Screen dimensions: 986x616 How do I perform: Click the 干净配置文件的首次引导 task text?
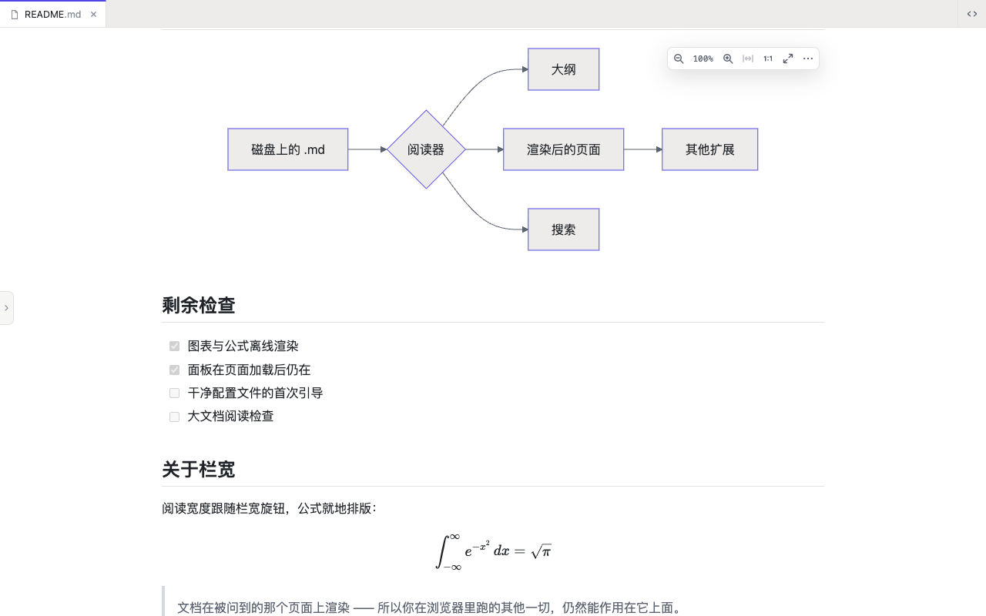pyautogui.click(x=256, y=393)
